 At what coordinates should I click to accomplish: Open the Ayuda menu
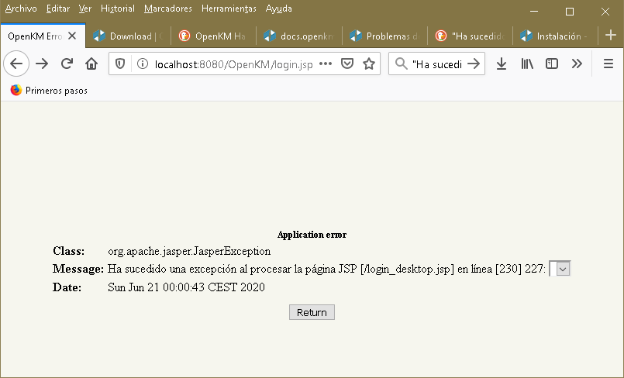point(278,9)
